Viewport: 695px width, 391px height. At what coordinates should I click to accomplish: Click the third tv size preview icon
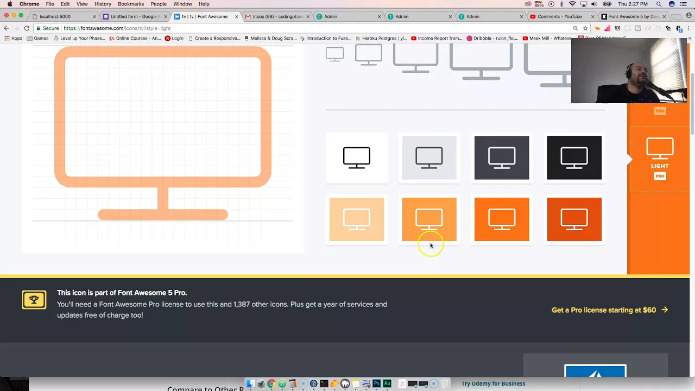[415, 58]
